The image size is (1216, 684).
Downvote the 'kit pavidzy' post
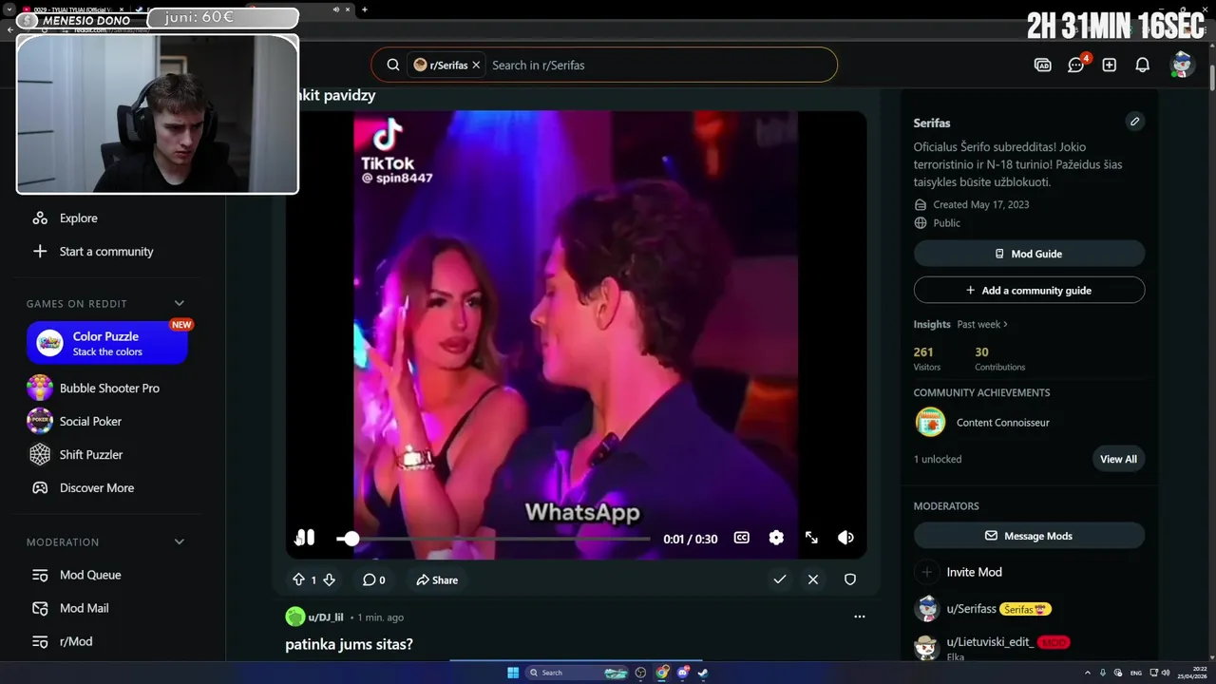click(329, 579)
